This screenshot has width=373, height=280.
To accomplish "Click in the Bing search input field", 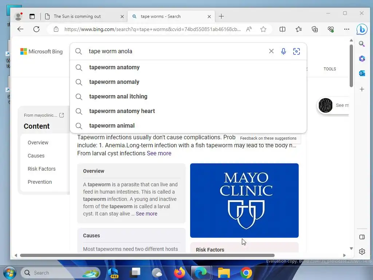I will click(x=176, y=51).
